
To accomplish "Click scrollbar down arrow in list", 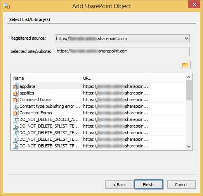I will (x=189, y=146).
